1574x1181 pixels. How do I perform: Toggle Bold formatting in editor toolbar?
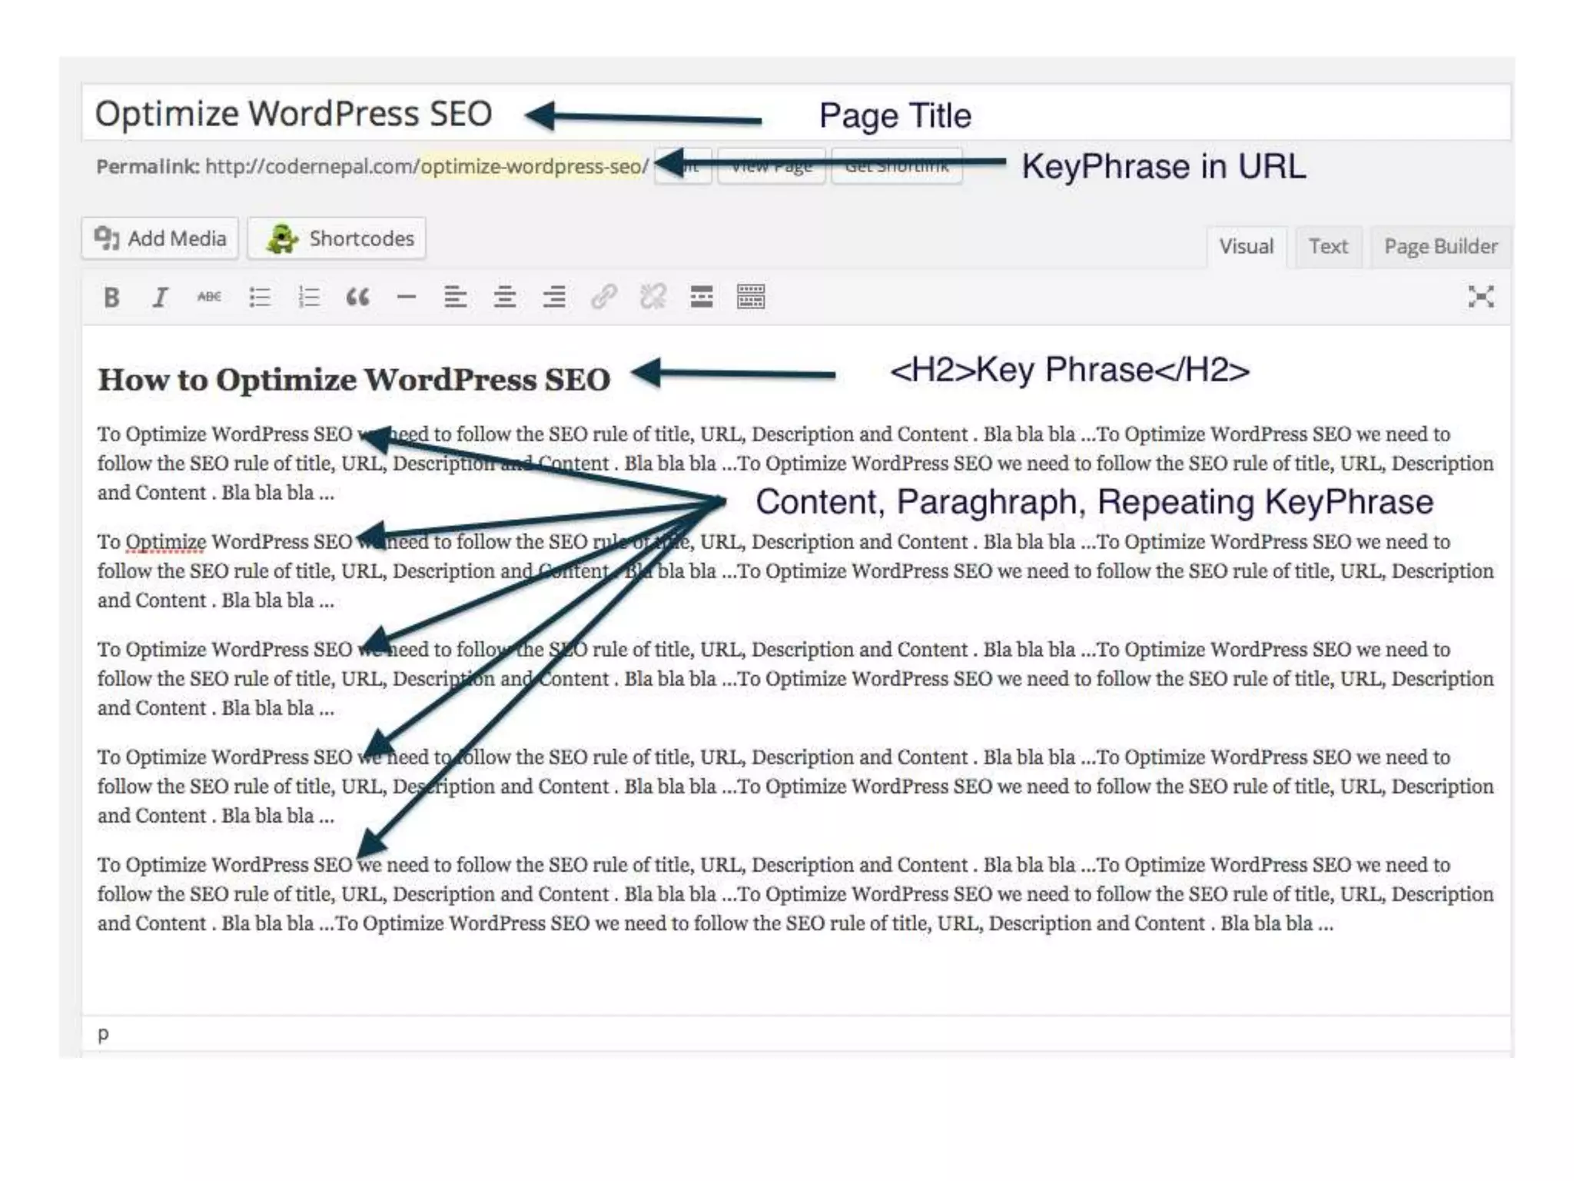click(111, 297)
